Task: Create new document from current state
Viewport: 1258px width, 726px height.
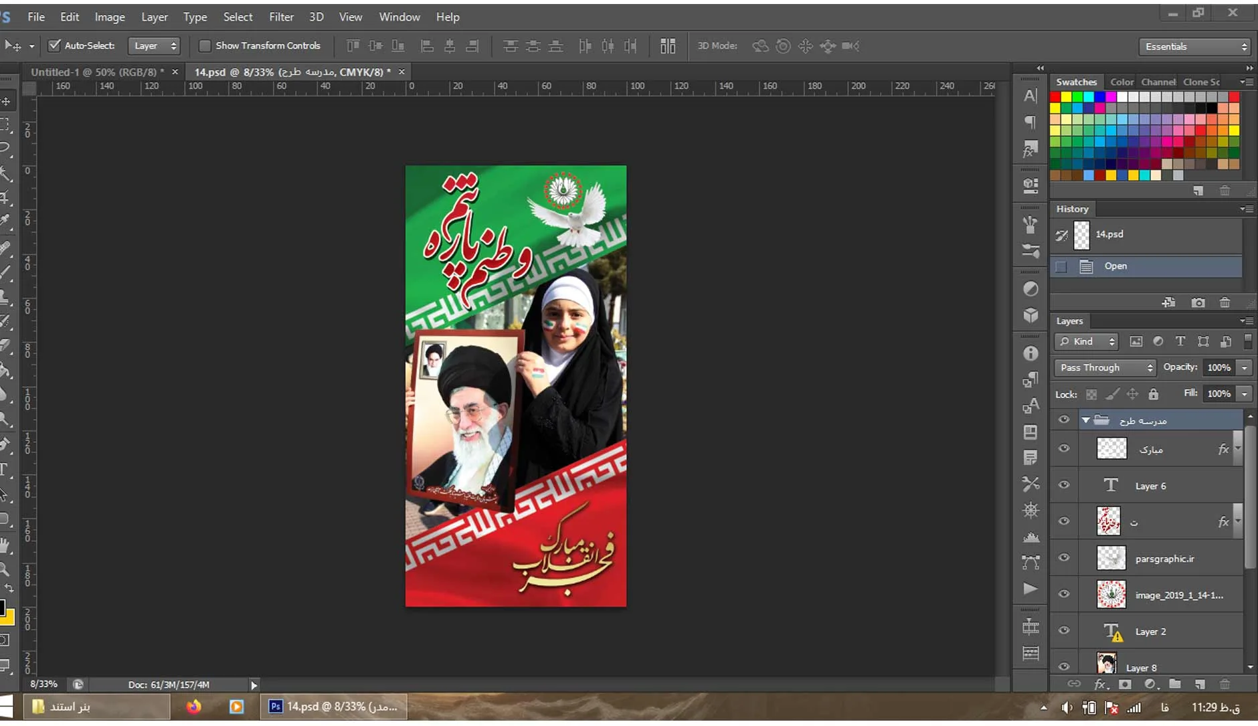Action: point(1169,302)
